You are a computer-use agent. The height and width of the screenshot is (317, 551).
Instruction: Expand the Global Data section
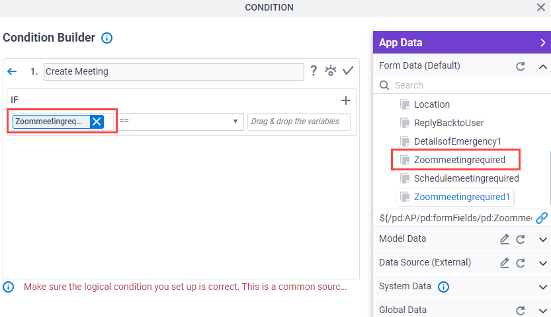point(543,310)
